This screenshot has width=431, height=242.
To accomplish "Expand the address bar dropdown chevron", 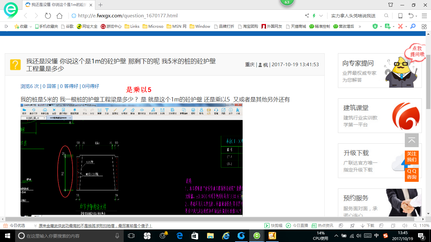I will 321,16.
